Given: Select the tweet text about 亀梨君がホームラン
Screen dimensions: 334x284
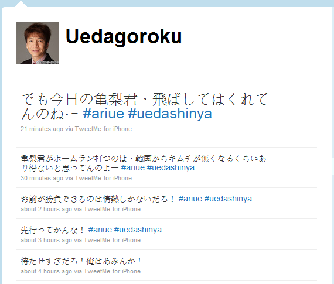Looking at the screenshot, I should click(x=144, y=163).
